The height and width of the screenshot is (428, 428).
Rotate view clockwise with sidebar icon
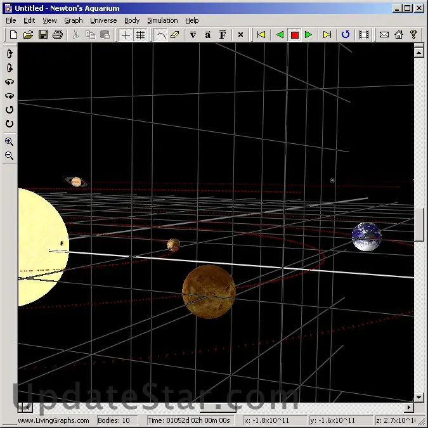click(10, 124)
